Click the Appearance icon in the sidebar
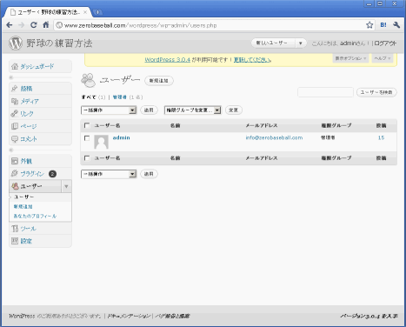Viewport: 406px width, 327px height. coord(15,161)
